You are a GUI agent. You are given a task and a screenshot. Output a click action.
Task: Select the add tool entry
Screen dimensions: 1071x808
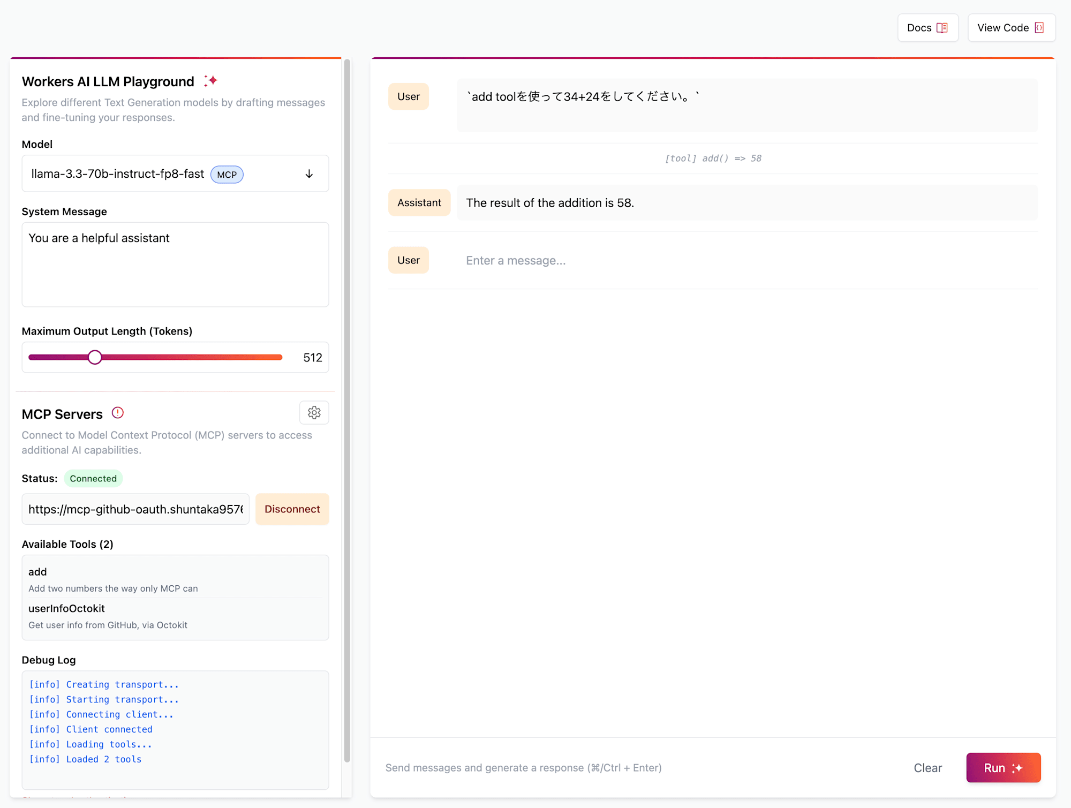point(175,579)
